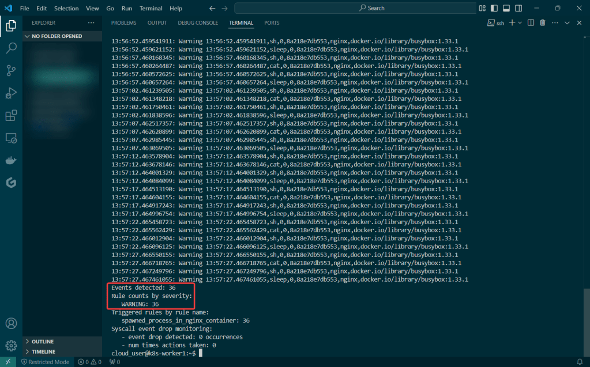The image size is (590, 367).
Task: Open the new terminal launch profile dropdown
Action: click(x=520, y=23)
